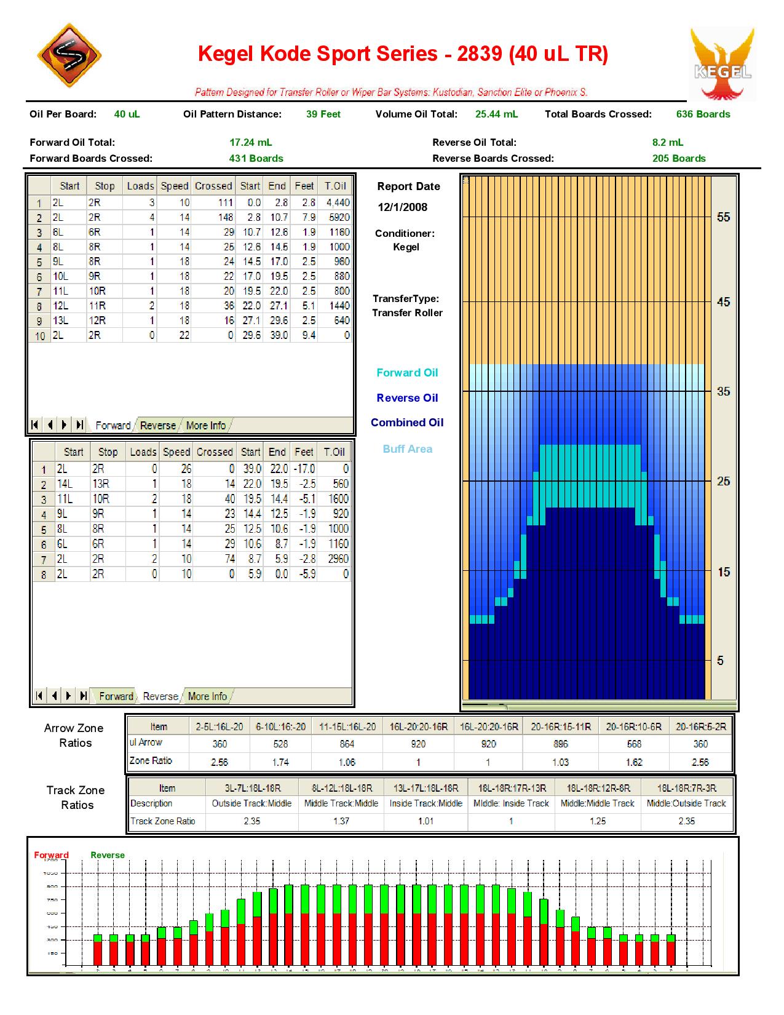This screenshot has width=784, height=1015.
Task: Click the 3L-7L:18L-18R column header in Track Zone Ratios
Action: (252, 788)
